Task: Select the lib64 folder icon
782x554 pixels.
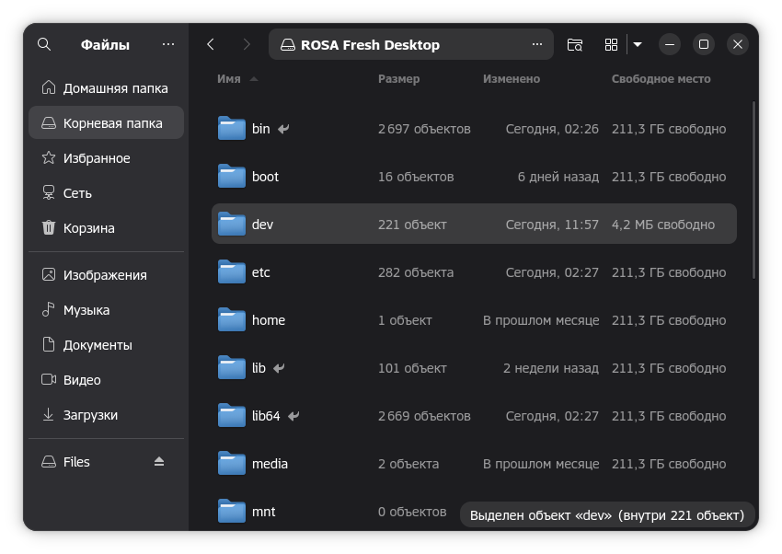Action: 232,415
